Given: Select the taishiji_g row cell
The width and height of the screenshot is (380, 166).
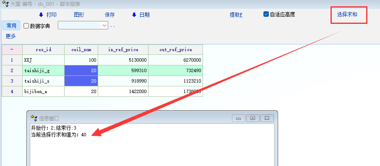Looking at the screenshot, I should [x=43, y=70].
